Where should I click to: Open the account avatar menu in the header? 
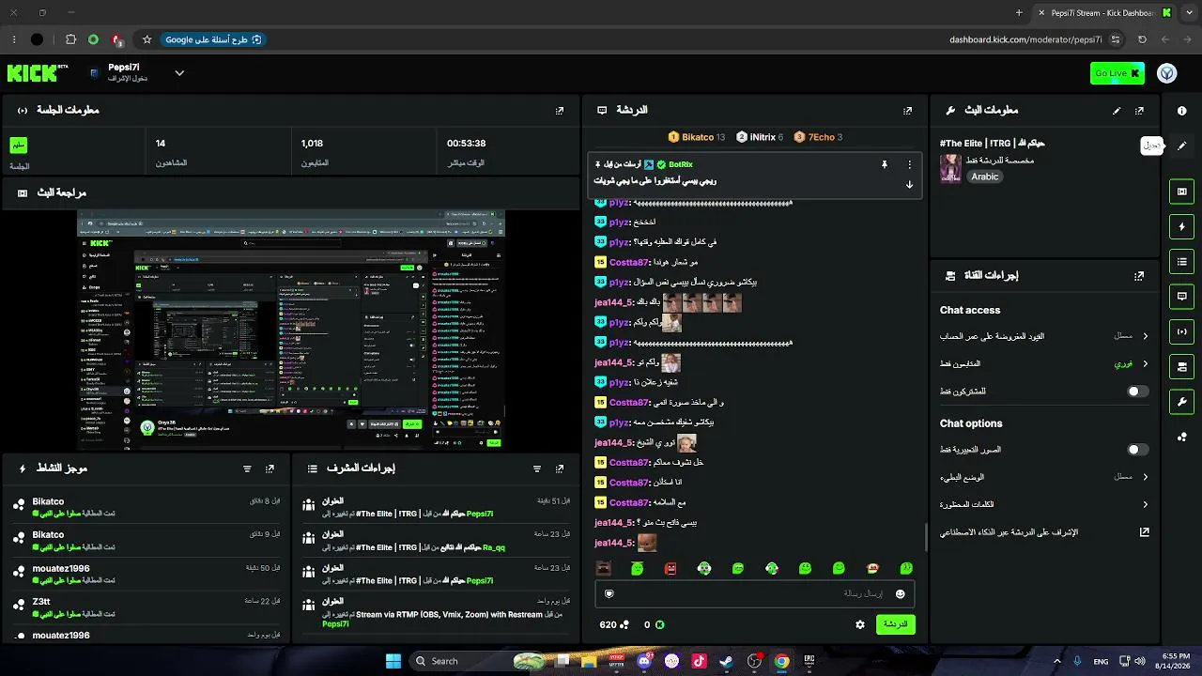click(x=1167, y=73)
